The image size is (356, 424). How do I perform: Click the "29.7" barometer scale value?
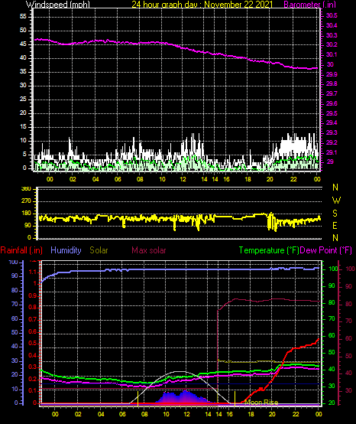click(x=332, y=93)
